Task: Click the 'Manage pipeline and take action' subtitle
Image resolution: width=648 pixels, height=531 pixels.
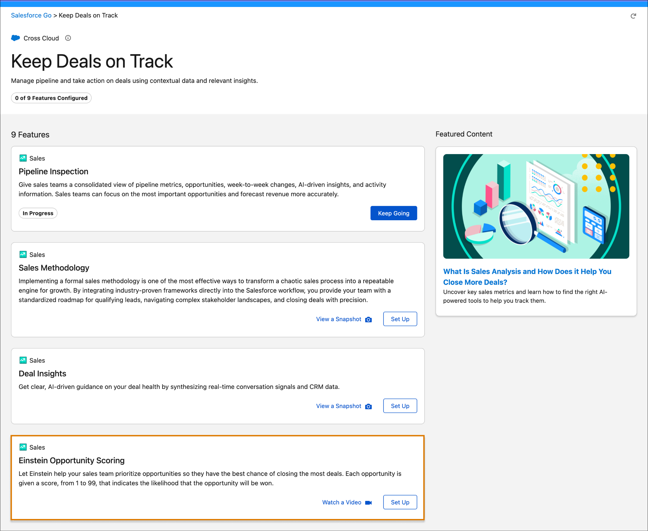Action: [x=134, y=80]
